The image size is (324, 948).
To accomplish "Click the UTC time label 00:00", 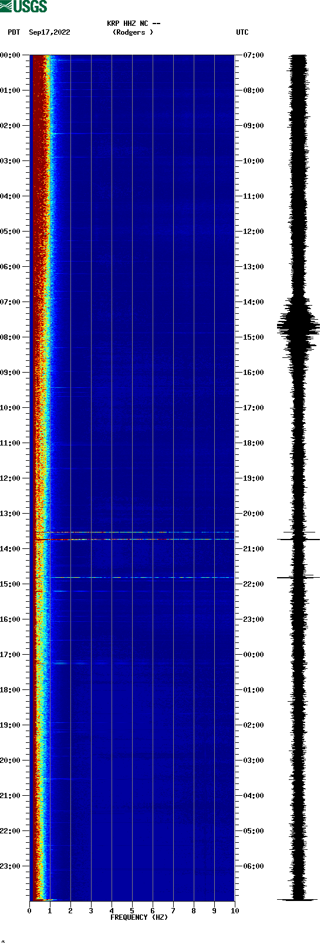I will point(254,655).
